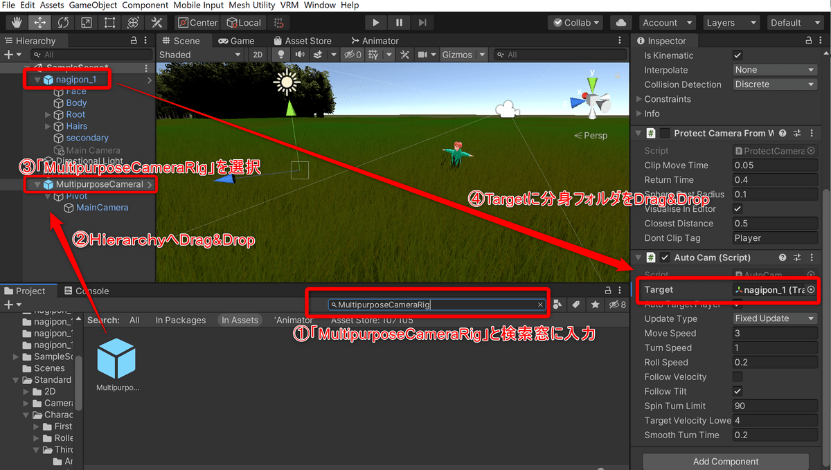Viewport: 831px width, 470px height.
Task: Click the Hierarchy search field
Action: tap(93, 55)
